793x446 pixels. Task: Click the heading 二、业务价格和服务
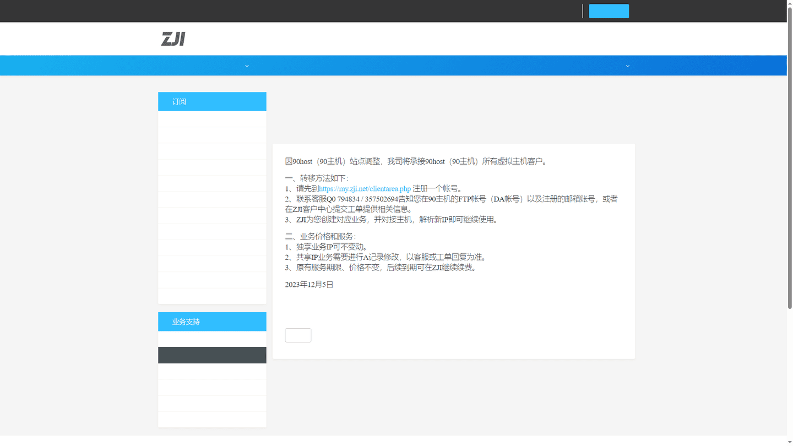coord(321,236)
